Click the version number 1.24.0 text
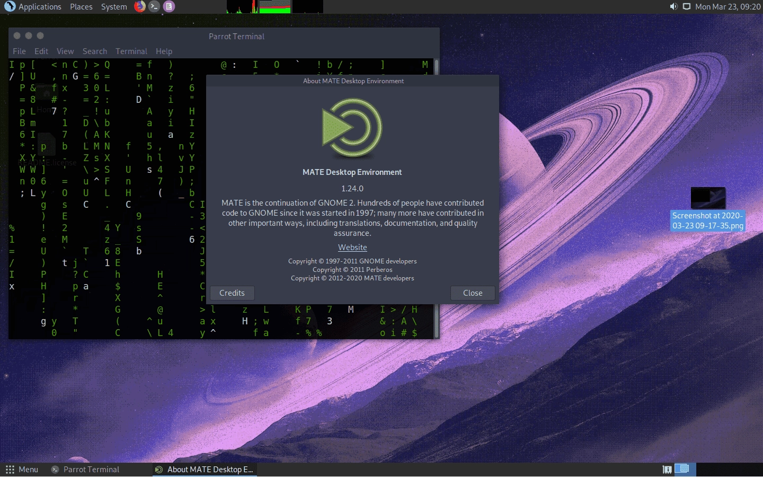 click(x=352, y=189)
